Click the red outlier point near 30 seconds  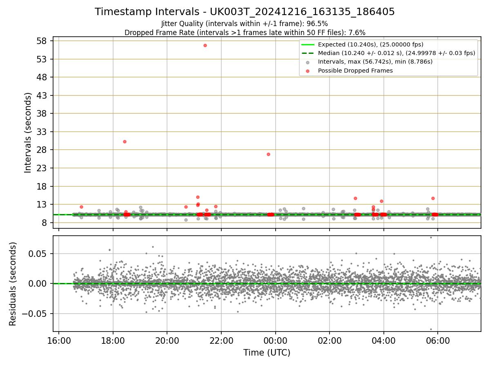[125, 141]
